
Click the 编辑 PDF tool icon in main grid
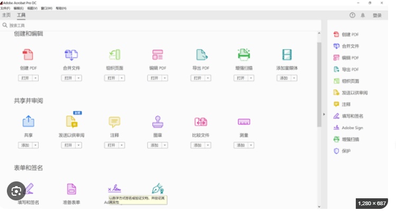(158, 54)
